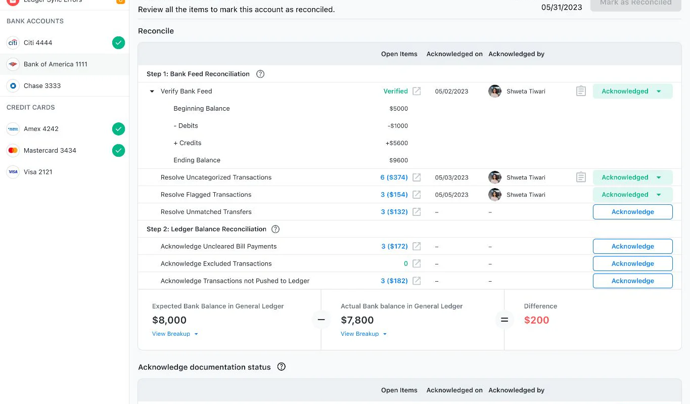Viewport: 690px width, 404px height.
Task: Open Verify Bank Feed external link icon
Action: tap(417, 91)
